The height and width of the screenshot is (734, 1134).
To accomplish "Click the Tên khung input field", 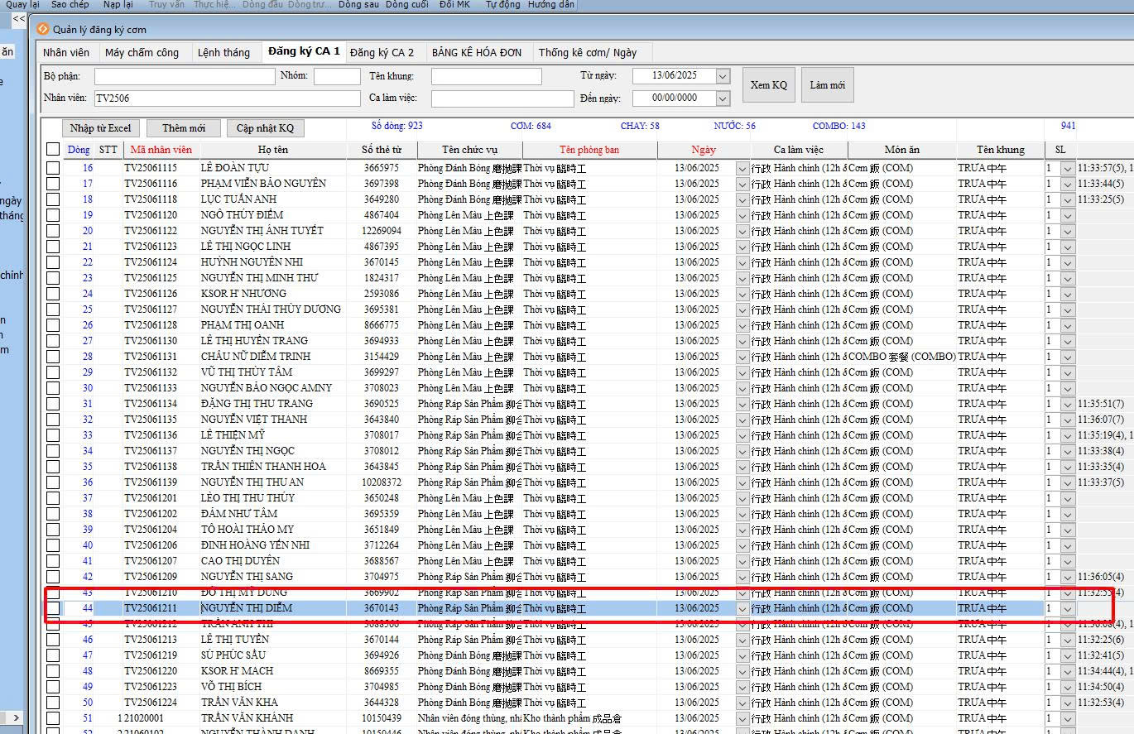I will click(486, 76).
